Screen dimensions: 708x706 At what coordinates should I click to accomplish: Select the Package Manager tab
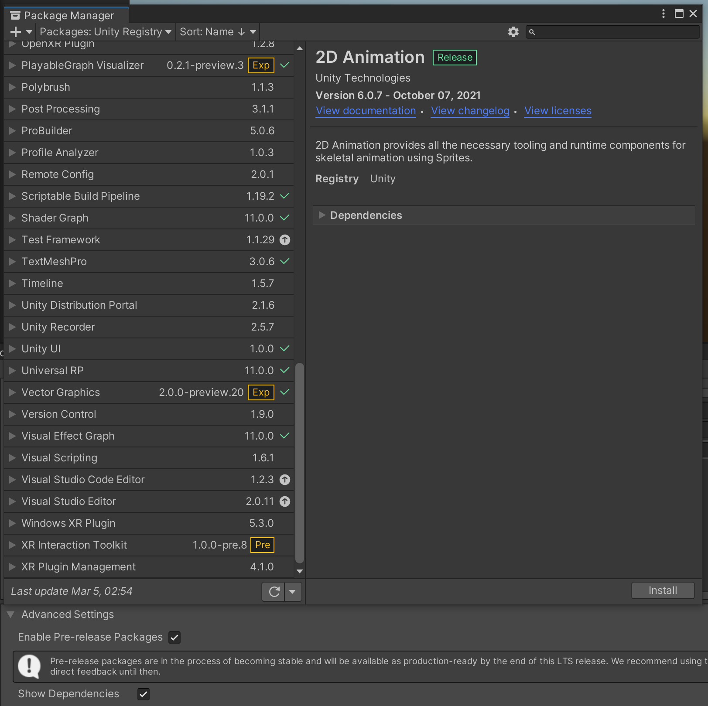click(66, 16)
